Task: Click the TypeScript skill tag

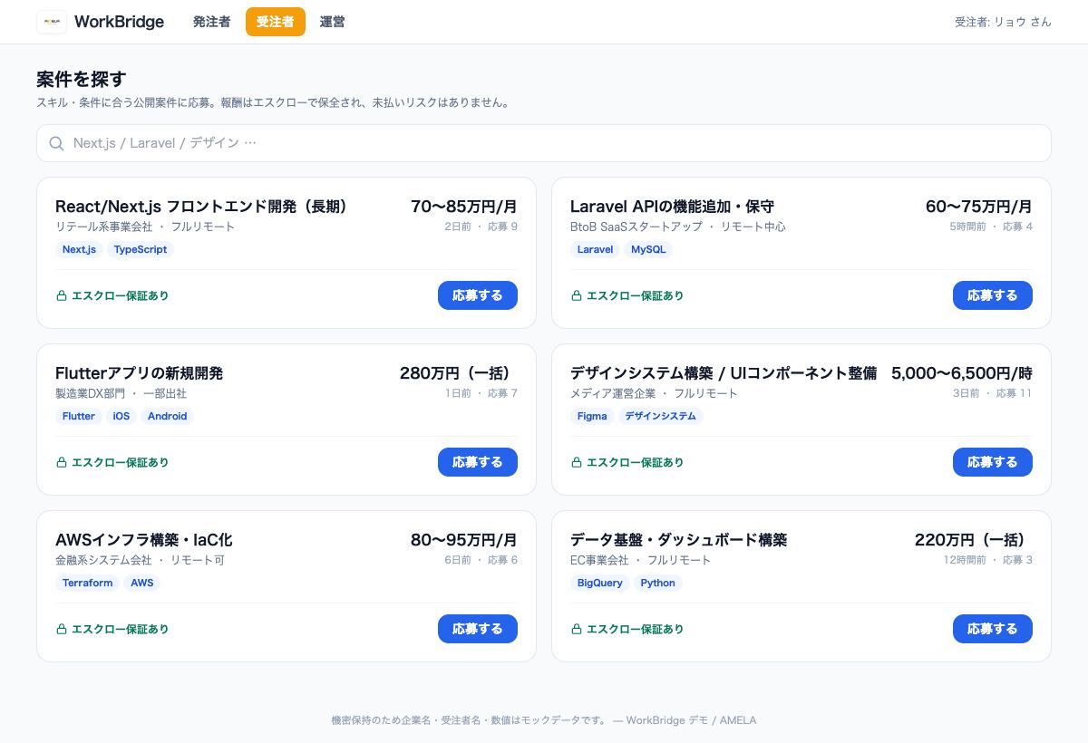Action: pos(141,249)
